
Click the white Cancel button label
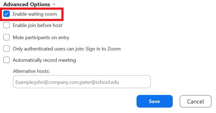pyautogui.click(x=195, y=102)
